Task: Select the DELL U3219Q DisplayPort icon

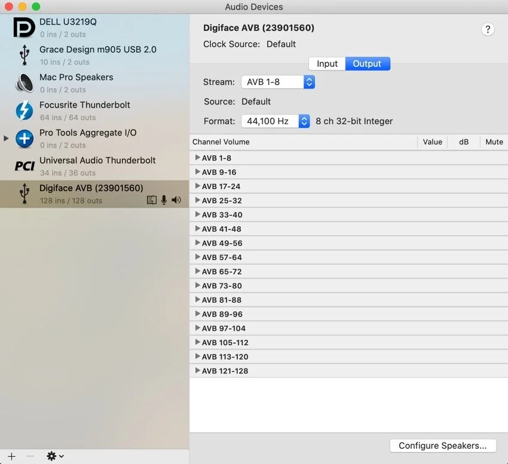Action: [25, 27]
